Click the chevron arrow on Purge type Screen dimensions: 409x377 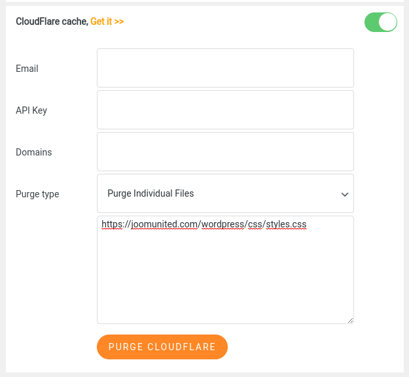[x=344, y=194]
